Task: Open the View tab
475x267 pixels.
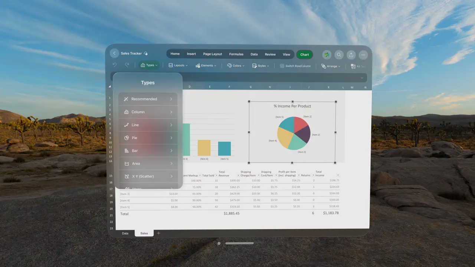Action: tap(286, 54)
